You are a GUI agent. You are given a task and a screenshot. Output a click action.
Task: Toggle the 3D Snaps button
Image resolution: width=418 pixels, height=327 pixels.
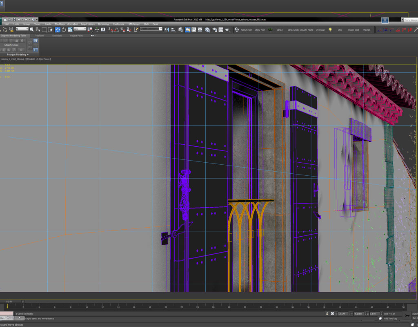coord(111,30)
